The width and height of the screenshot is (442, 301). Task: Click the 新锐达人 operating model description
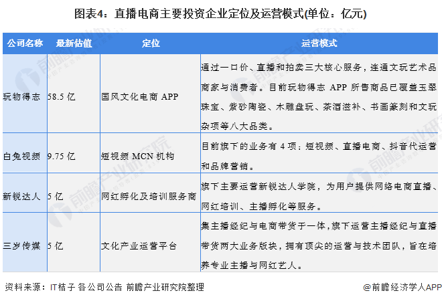coord(319,196)
